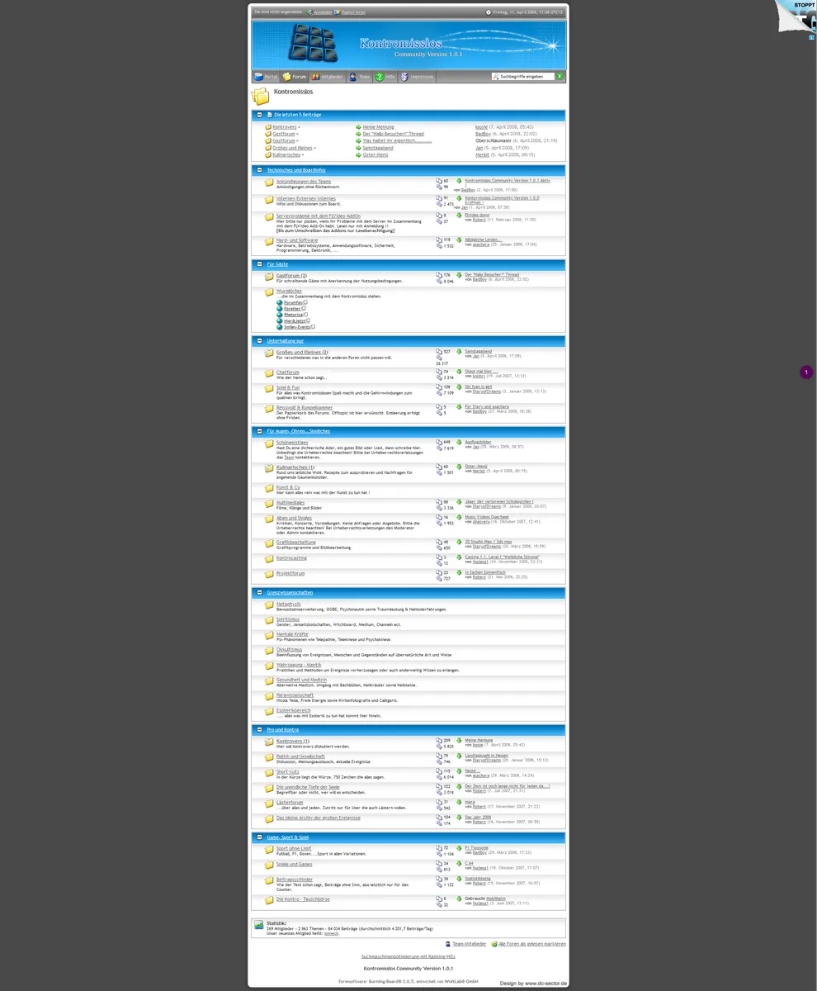Click folder icon beside Hard- und Software
817x991 pixels.
click(x=269, y=242)
